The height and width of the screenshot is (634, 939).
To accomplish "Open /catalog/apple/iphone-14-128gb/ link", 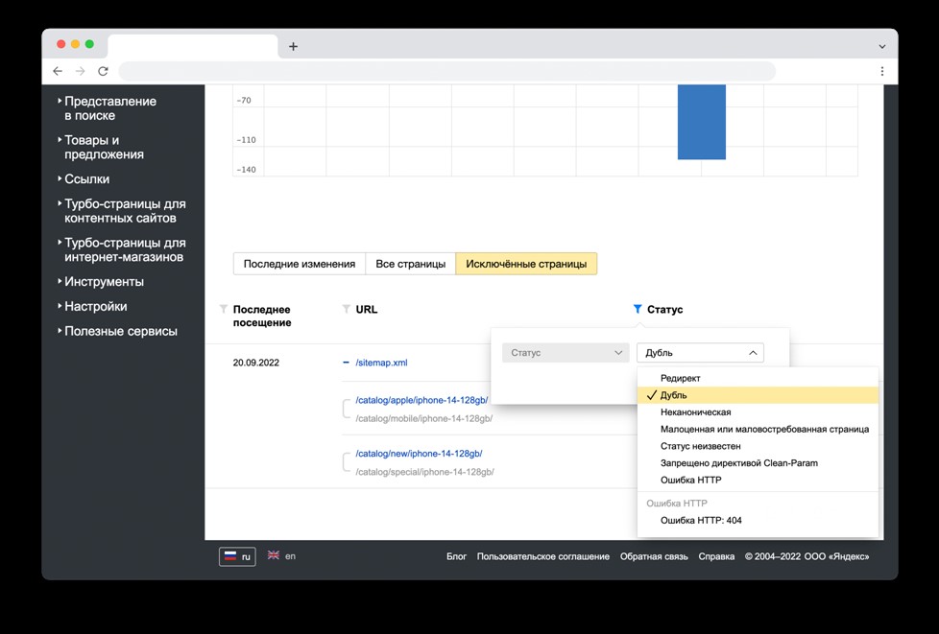I will [421, 400].
